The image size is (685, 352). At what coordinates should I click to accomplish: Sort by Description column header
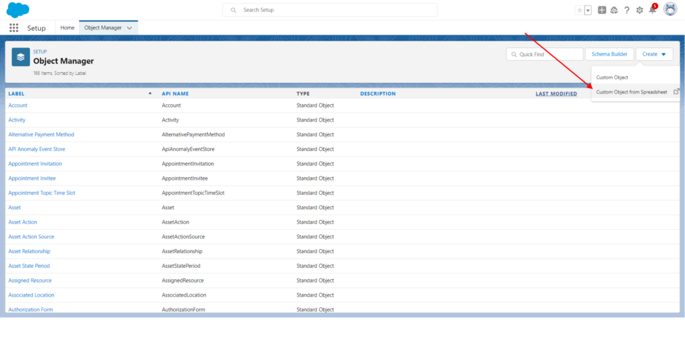pyautogui.click(x=378, y=94)
